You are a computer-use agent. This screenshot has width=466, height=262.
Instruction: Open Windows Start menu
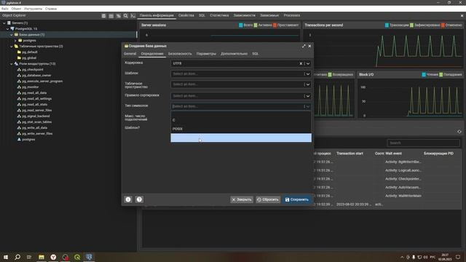coord(6,257)
